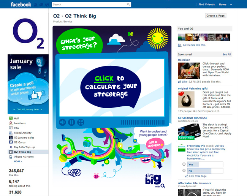This screenshot has width=247, height=196.
Task: Click the Freetricity Plc link
Action: (196, 146)
